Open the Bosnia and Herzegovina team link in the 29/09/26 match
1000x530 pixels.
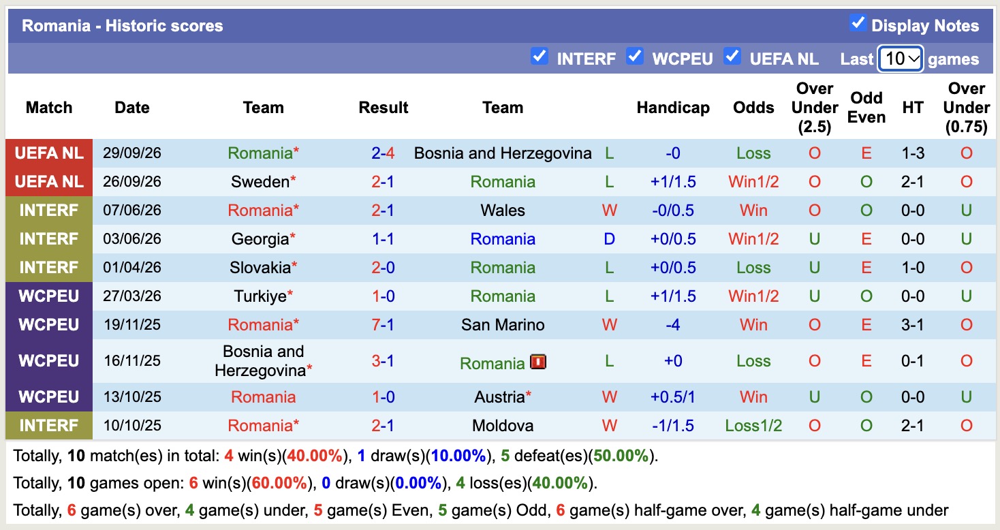(x=503, y=153)
